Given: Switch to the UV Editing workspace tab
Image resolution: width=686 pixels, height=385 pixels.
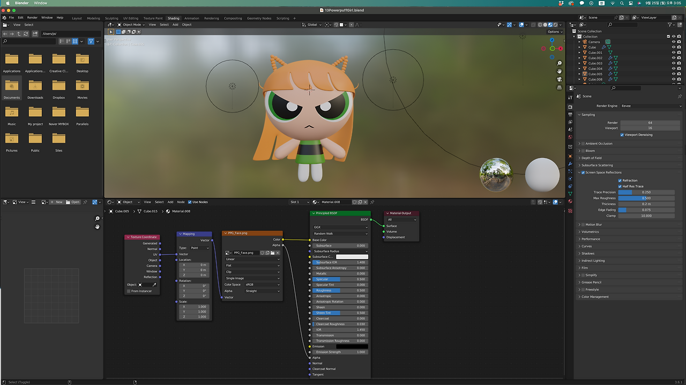Looking at the screenshot, I should pos(130,18).
